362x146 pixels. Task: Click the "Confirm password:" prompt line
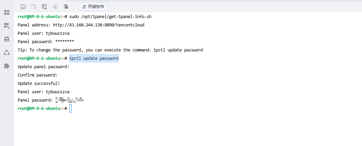(37, 75)
